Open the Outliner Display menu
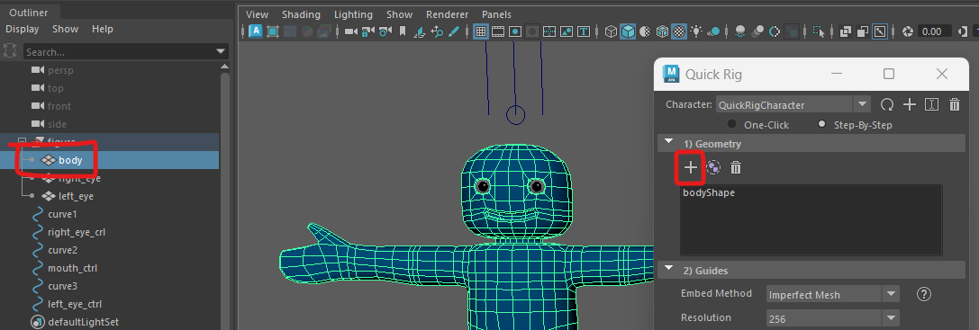Image resolution: width=979 pixels, height=330 pixels. point(23,29)
